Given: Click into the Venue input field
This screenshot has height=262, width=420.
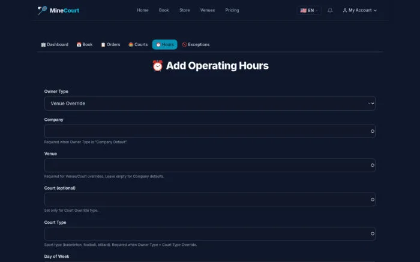Looking at the screenshot, I should point(210,165).
